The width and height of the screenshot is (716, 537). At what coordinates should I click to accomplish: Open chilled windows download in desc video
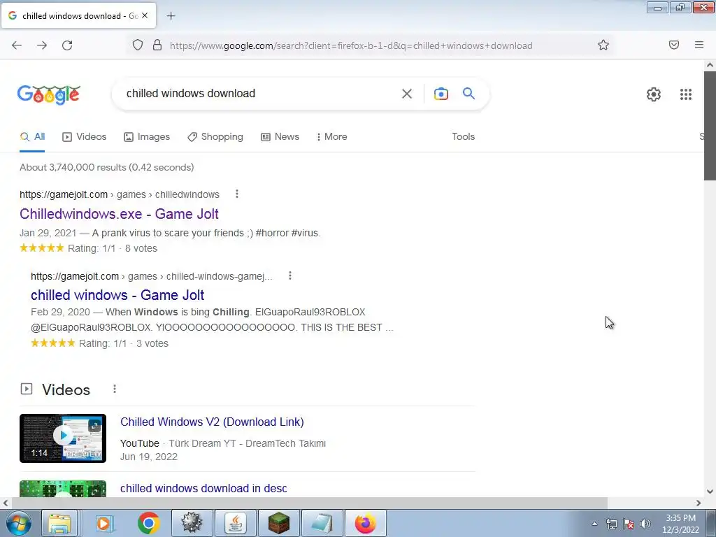point(203,488)
